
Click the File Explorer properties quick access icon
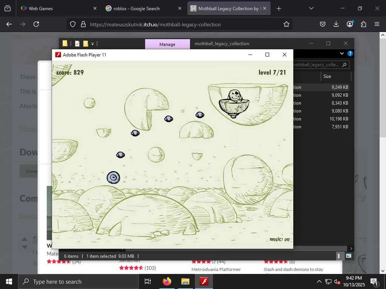coord(77,44)
